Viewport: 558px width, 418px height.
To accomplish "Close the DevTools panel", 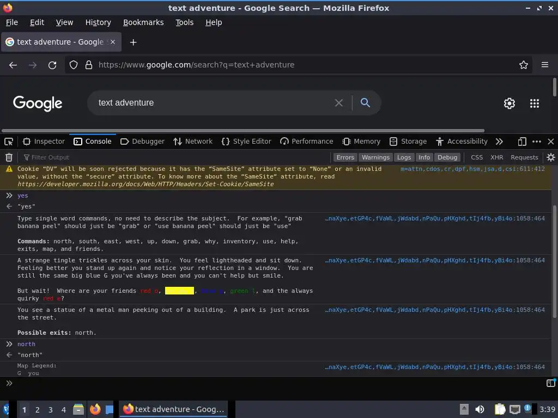I will click(x=550, y=142).
